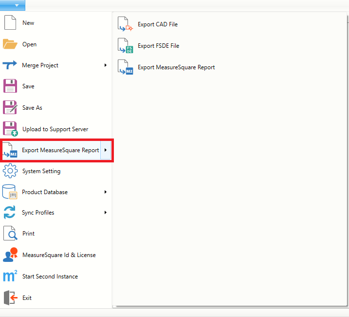Choose Upload to Support Server
This screenshot has height=317, width=349.
pos(55,129)
